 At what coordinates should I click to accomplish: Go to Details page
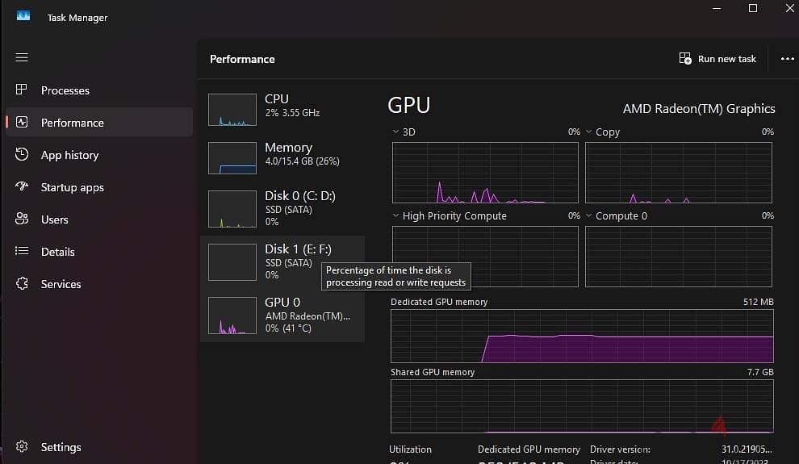[x=57, y=252]
